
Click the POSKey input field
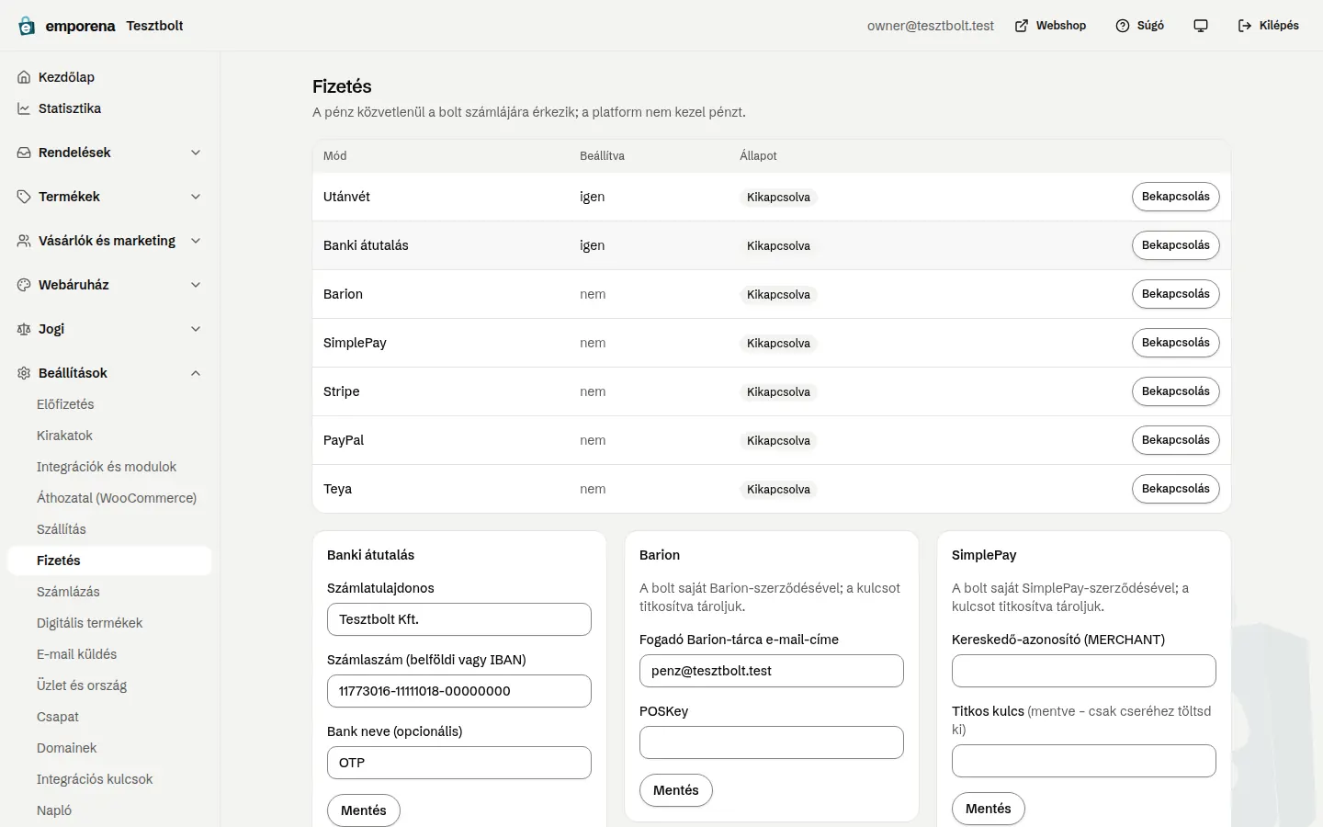(x=772, y=742)
